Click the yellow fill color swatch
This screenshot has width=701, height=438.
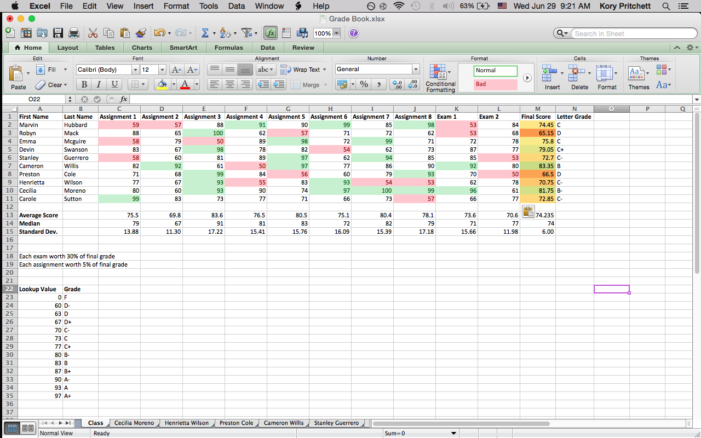pyautogui.click(x=162, y=84)
